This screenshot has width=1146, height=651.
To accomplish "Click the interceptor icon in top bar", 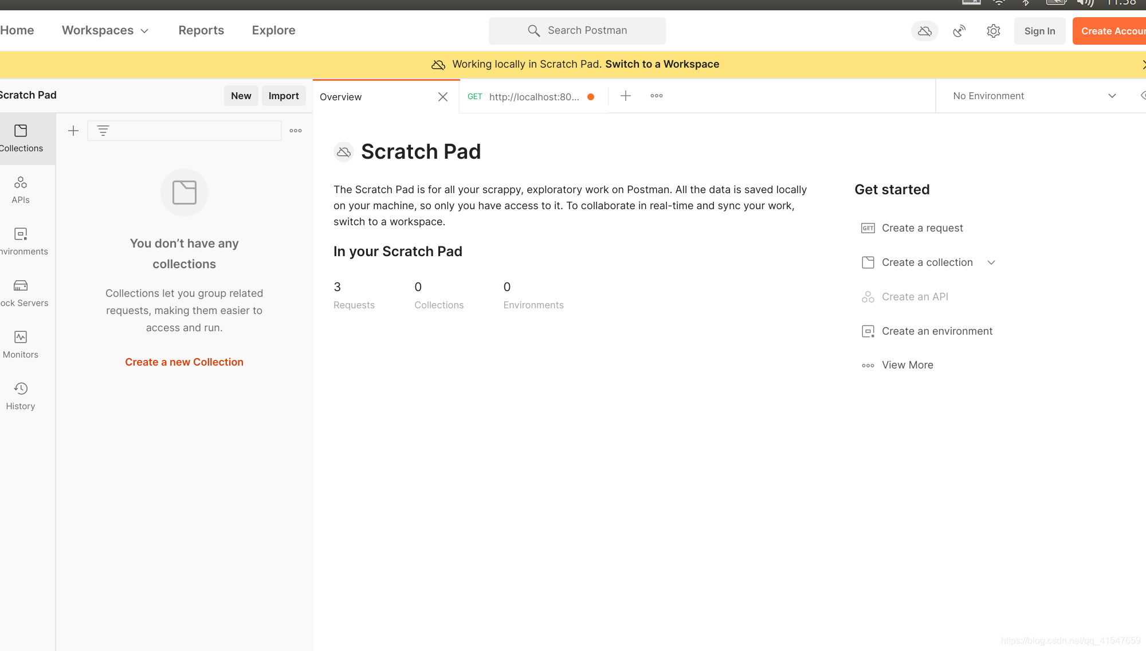I will click(959, 31).
